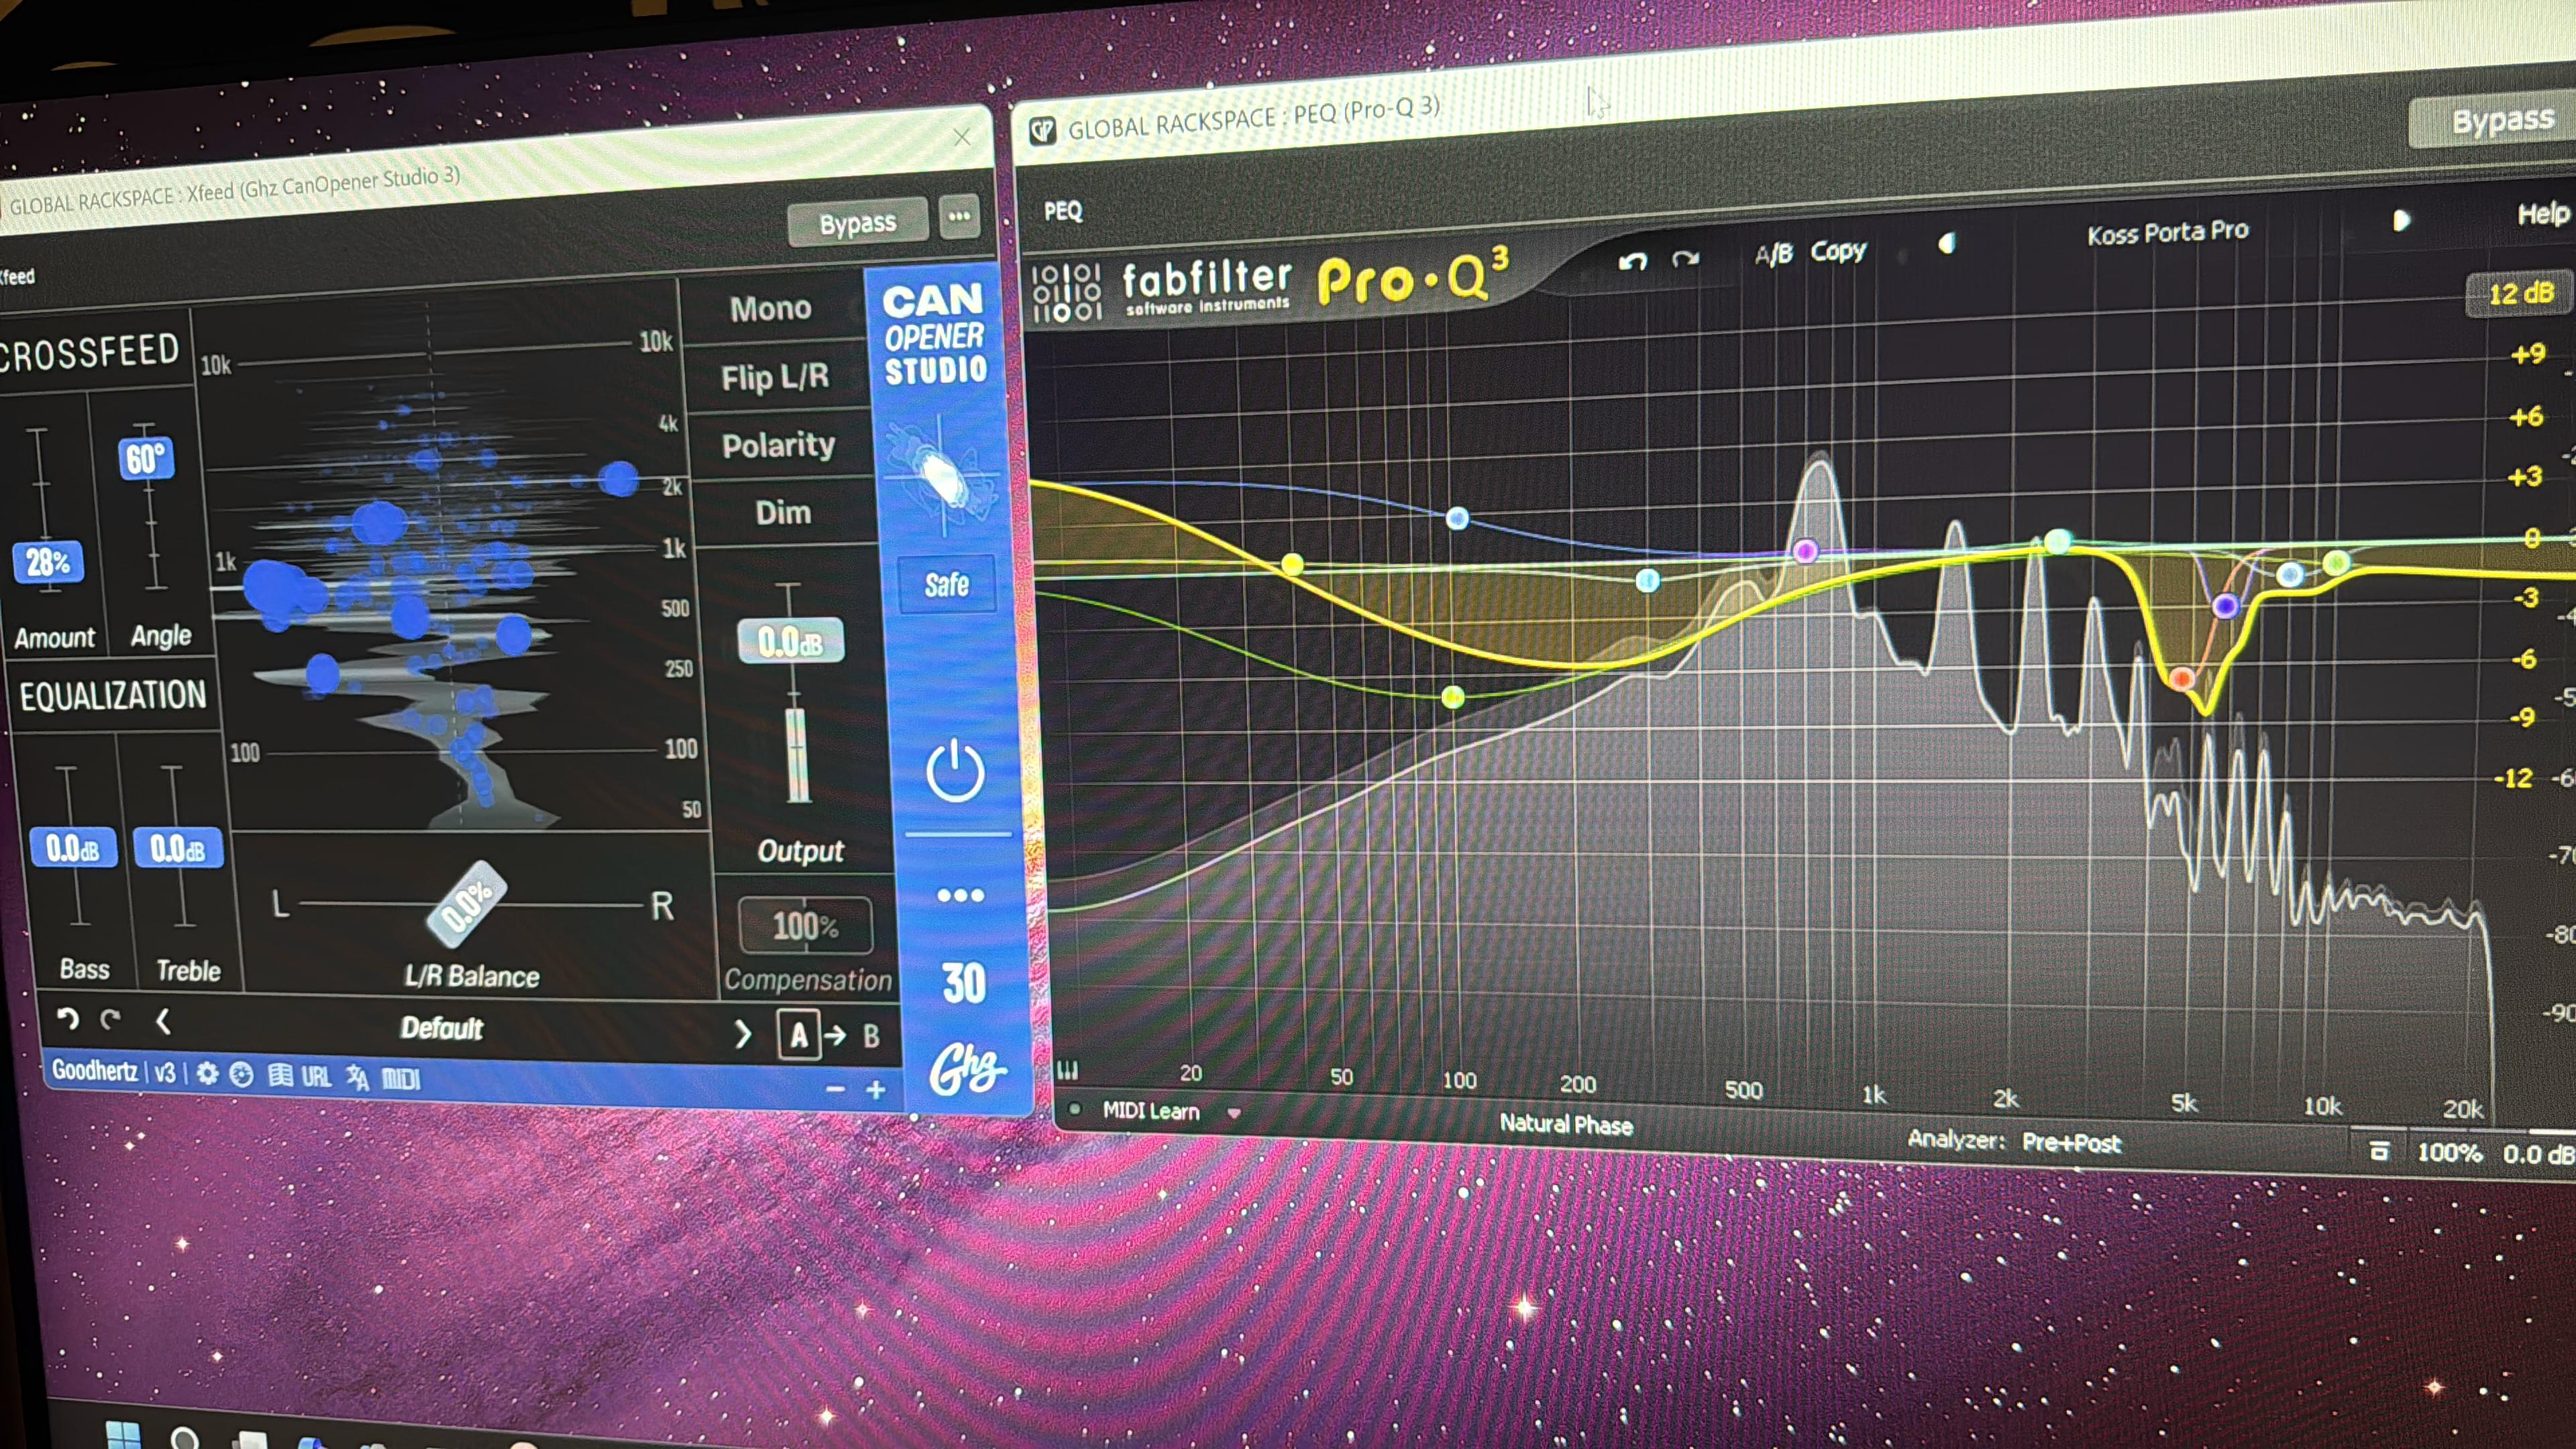
Task: Toggle Safe mode in CanOpener
Action: pos(946,584)
